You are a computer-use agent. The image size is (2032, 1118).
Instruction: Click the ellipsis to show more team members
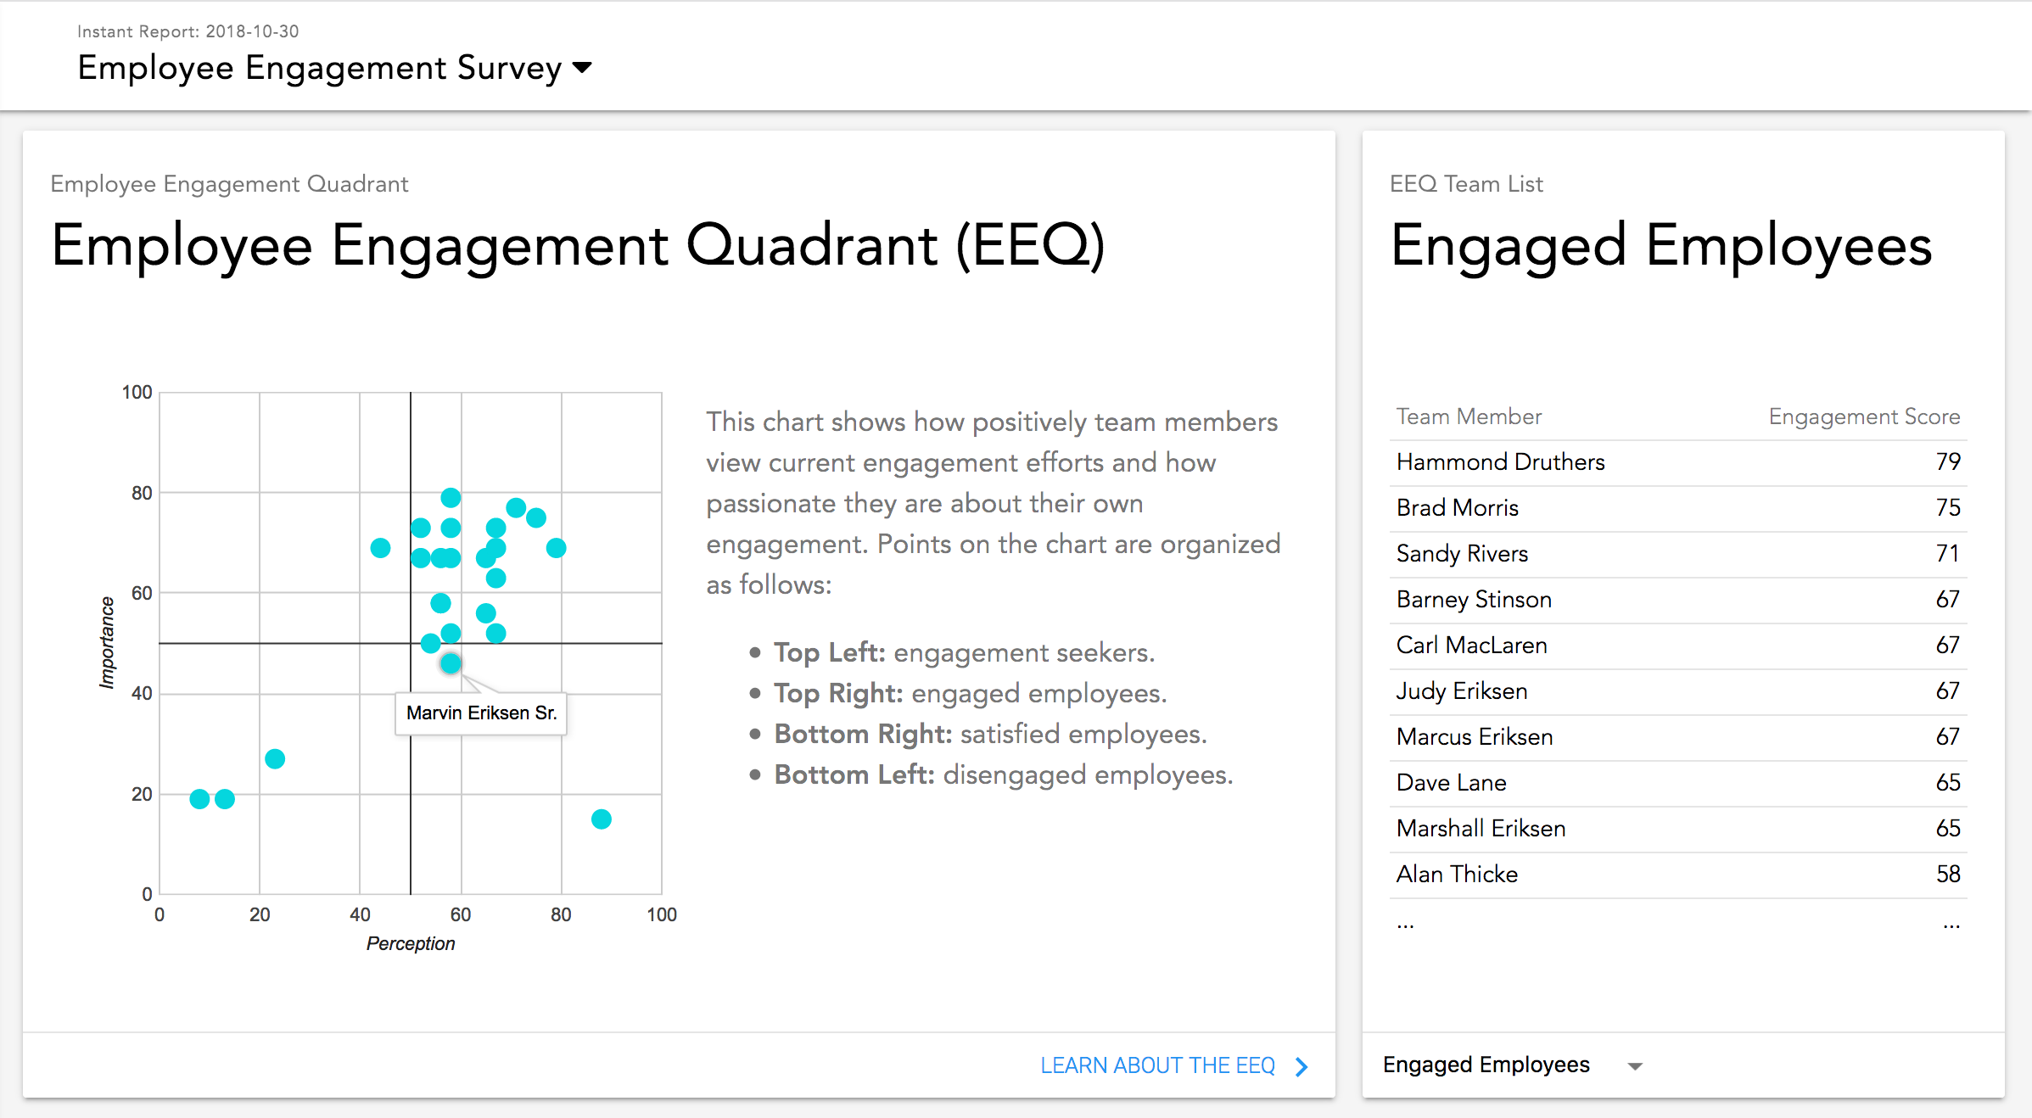(1405, 925)
